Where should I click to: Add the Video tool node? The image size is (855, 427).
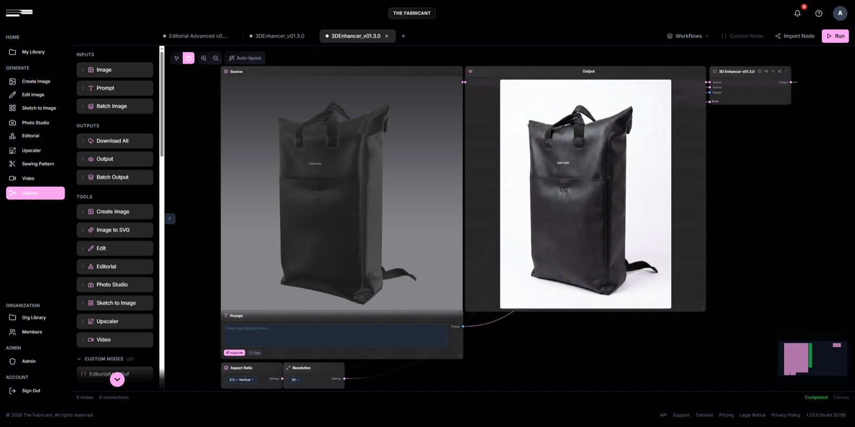(115, 340)
